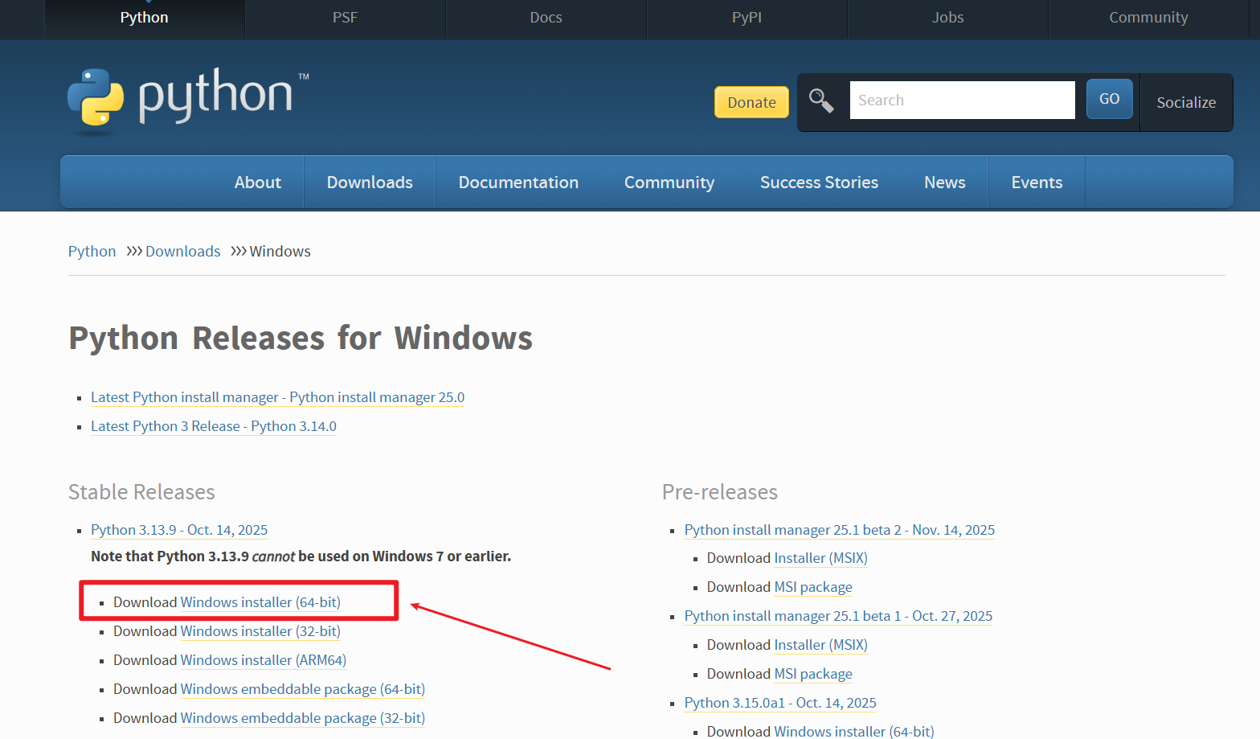Download MSI package for beta 1
Image resolution: width=1260 pixels, height=739 pixels.
813,674
